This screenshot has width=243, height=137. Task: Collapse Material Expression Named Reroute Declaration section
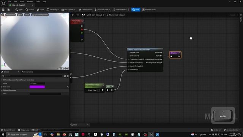pos(2,80)
